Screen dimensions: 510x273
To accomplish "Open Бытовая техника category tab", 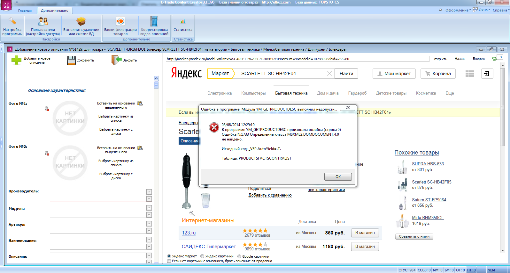I will [291, 93].
